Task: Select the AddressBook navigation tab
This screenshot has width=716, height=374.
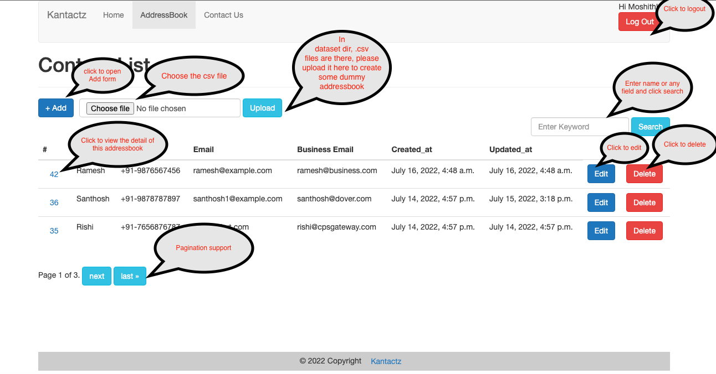Action: coord(163,15)
